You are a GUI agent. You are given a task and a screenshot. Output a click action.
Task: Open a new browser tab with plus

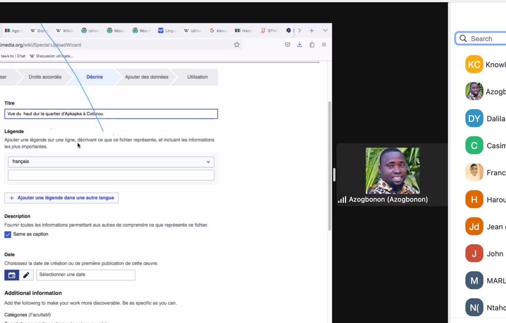(312, 31)
